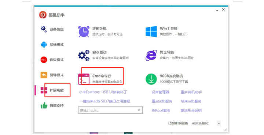
Task: Select the orange 引导模式 arrow icon
Action: (44, 75)
